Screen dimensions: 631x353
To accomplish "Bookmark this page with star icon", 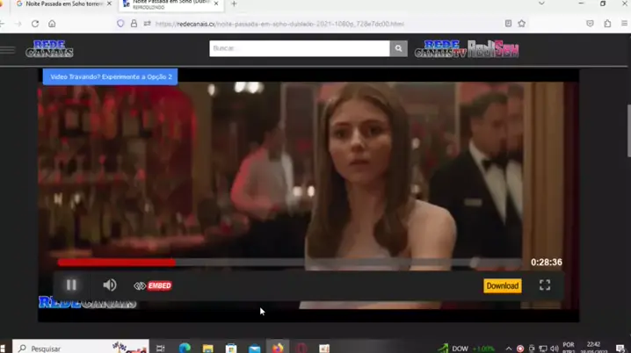I will [522, 24].
